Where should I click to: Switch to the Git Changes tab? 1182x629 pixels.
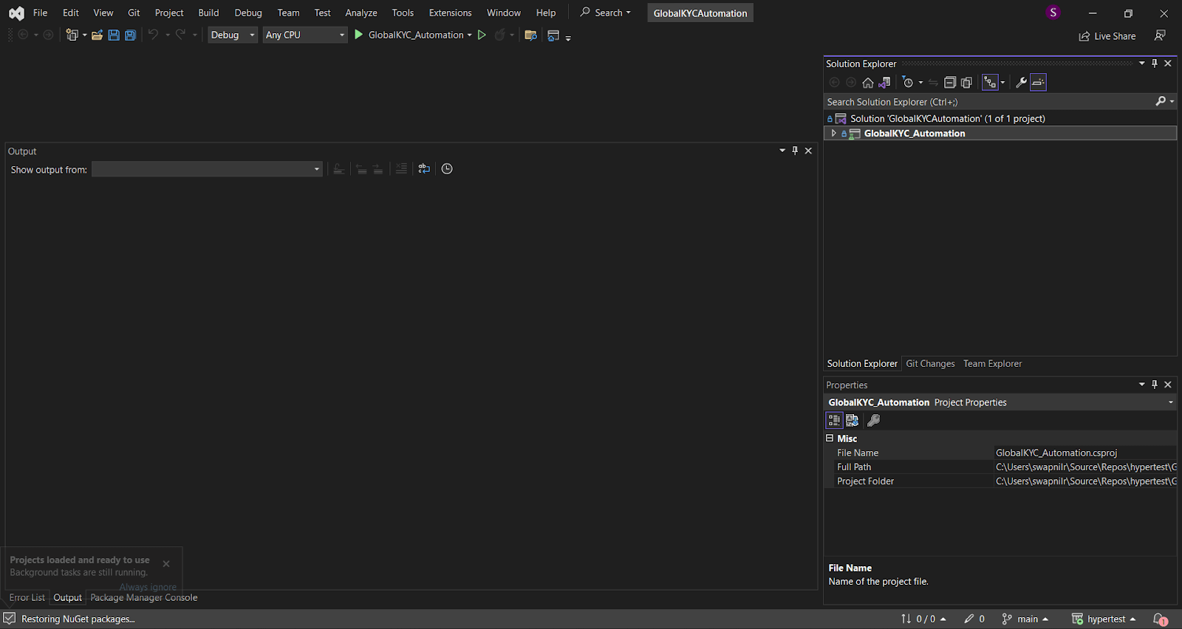click(930, 363)
